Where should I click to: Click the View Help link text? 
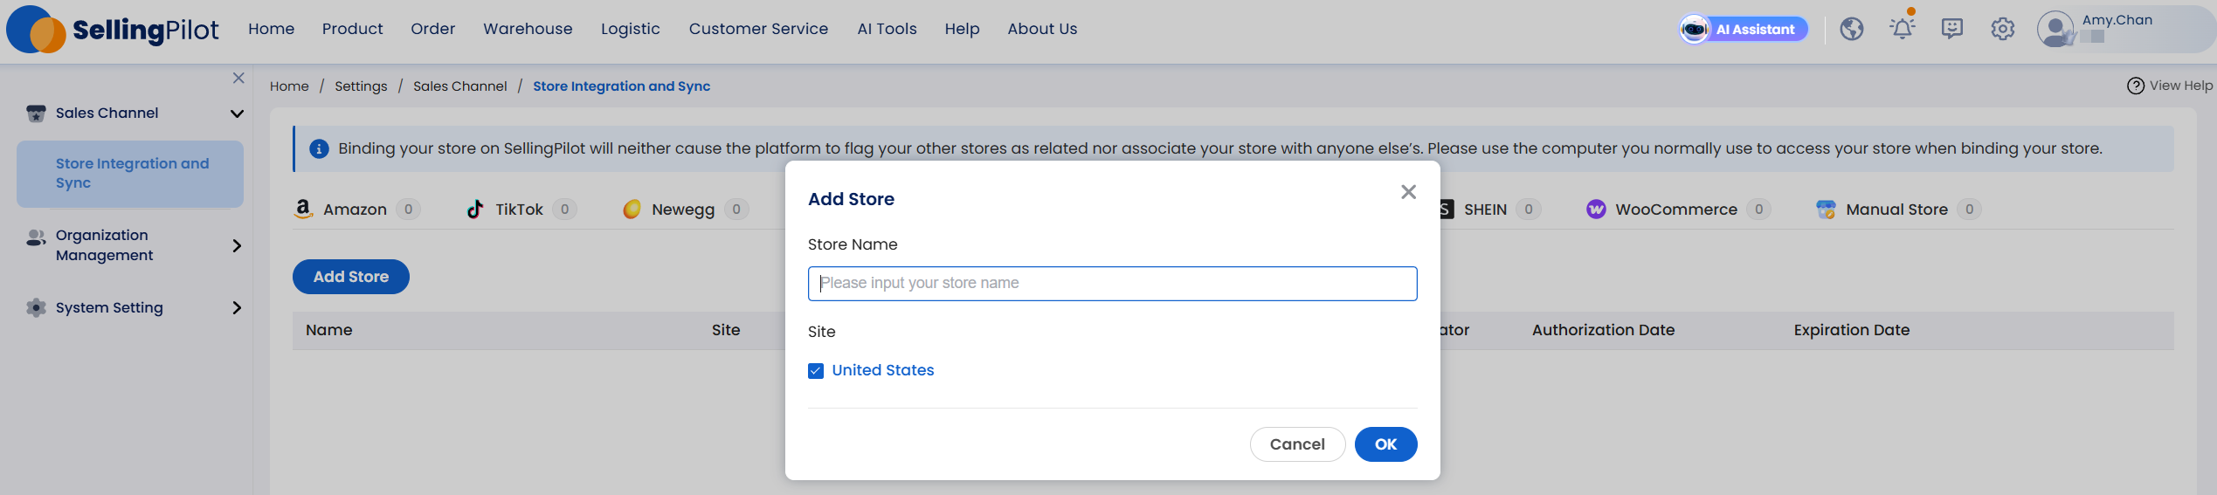[2181, 86]
